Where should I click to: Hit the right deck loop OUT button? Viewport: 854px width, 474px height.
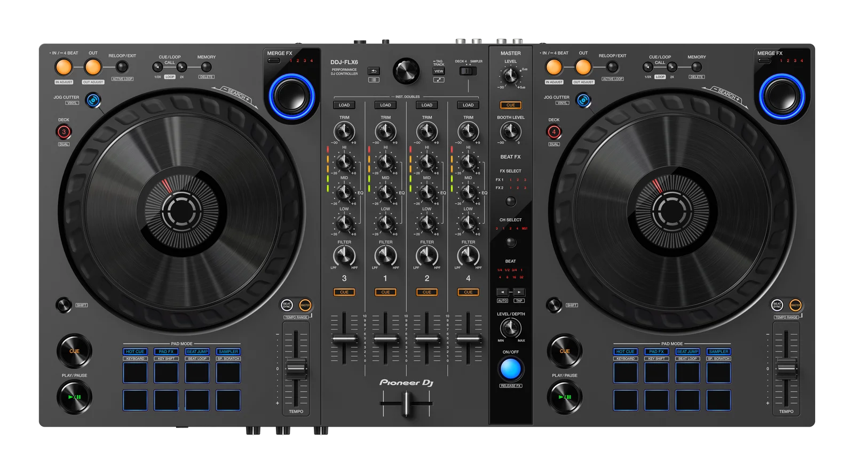pos(583,67)
